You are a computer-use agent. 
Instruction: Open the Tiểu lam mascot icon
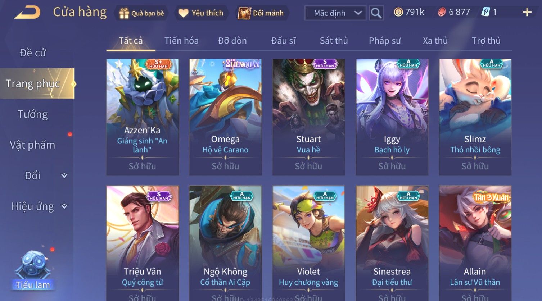(33, 270)
